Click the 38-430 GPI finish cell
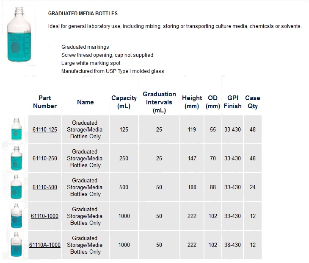The height and width of the screenshot is (263, 309). (232, 245)
